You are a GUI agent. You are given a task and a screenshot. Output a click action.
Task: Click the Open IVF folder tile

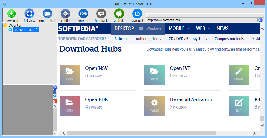(154, 75)
